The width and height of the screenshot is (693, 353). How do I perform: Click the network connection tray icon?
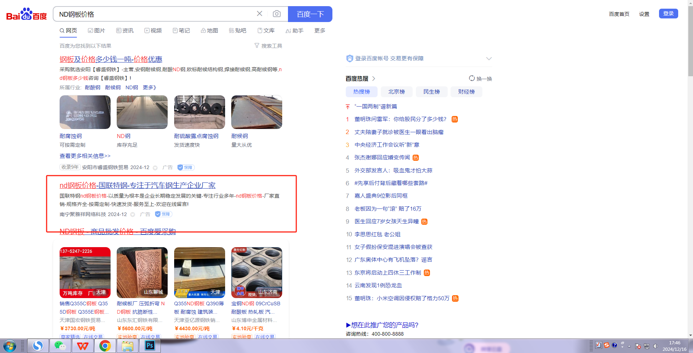coord(647,346)
